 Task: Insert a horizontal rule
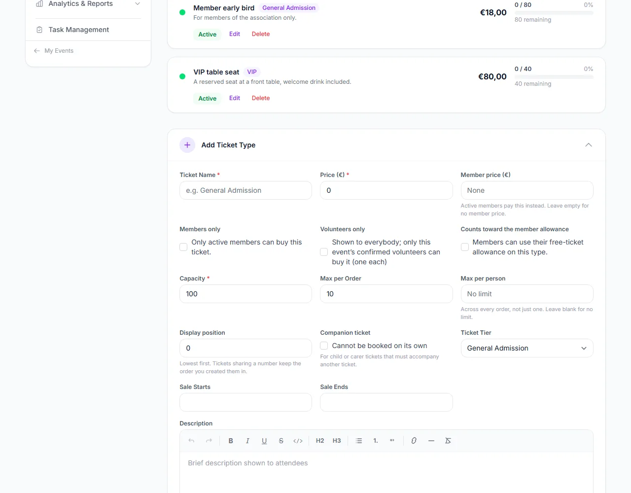click(x=431, y=441)
